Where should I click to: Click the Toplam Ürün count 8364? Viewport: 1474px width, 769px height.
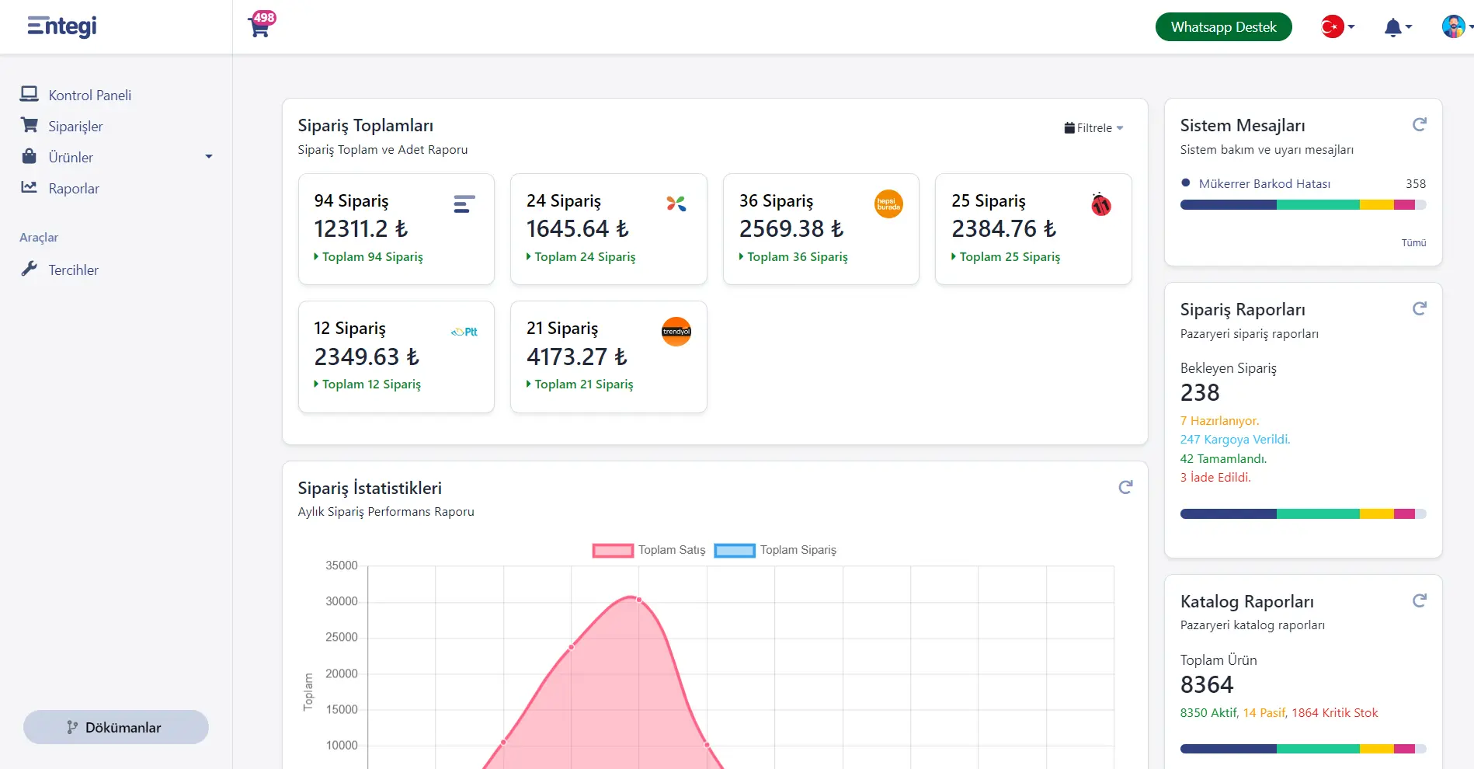[x=1207, y=685]
